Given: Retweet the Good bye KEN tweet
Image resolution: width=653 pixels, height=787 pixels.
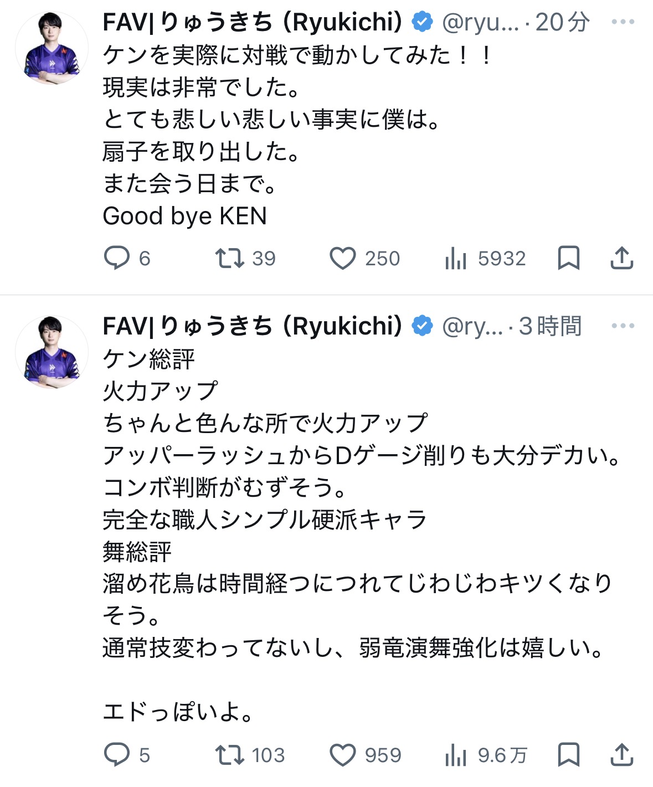Looking at the screenshot, I should click(229, 258).
